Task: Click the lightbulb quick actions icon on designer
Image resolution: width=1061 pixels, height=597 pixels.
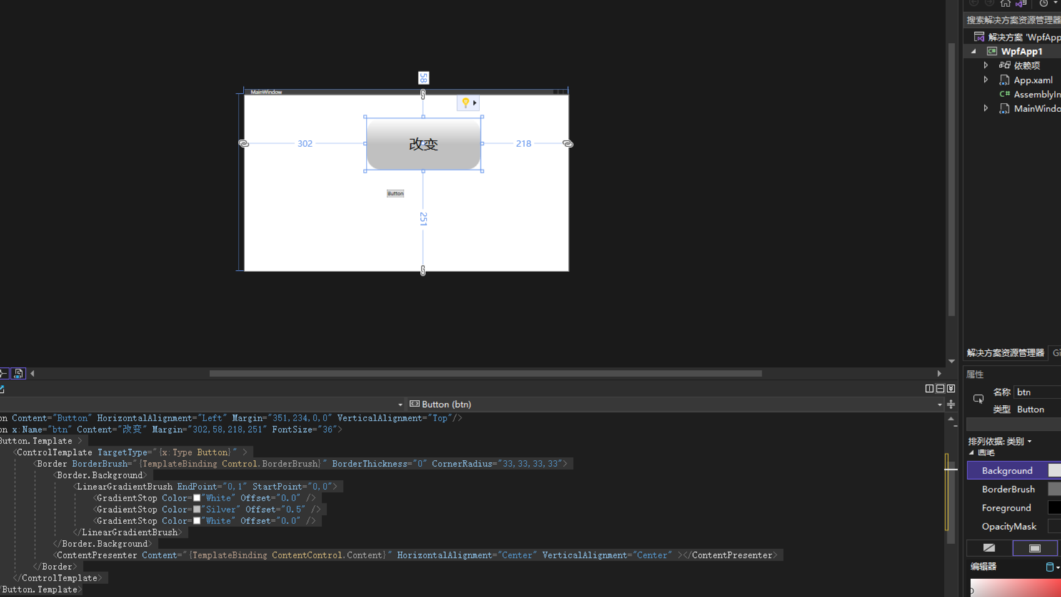Action: point(465,103)
